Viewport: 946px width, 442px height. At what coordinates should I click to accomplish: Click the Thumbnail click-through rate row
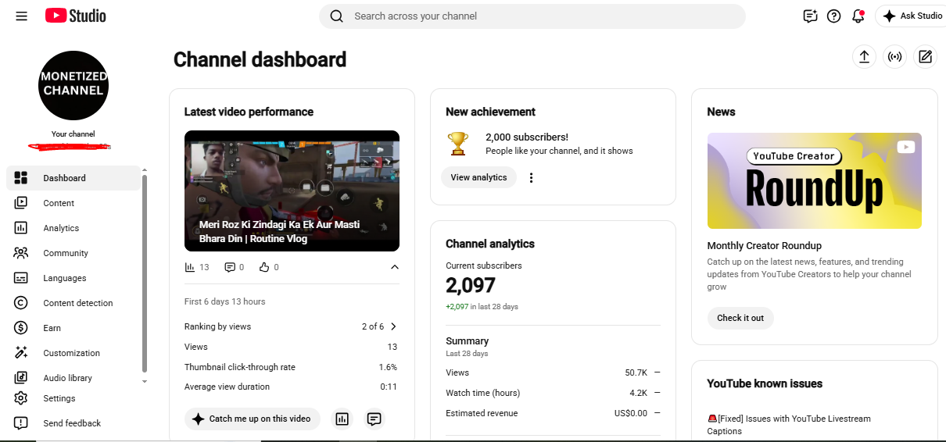(x=291, y=367)
